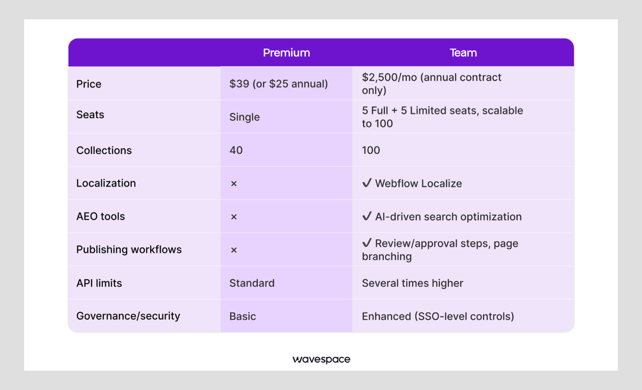Select the API limits row label
The width and height of the screenshot is (642, 390).
pyautogui.click(x=99, y=283)
